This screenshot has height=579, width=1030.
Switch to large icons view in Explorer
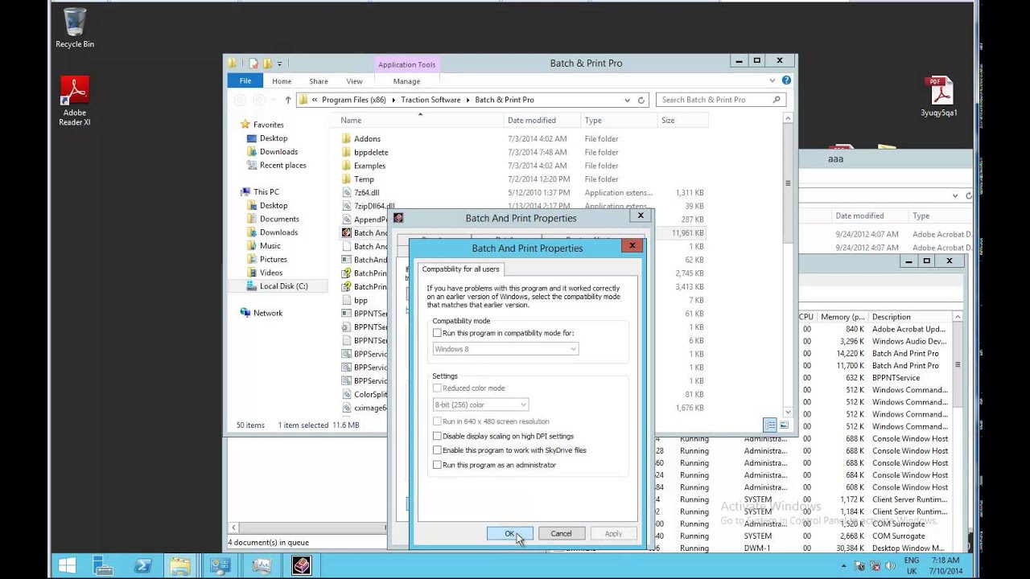[x=784, y=425]
